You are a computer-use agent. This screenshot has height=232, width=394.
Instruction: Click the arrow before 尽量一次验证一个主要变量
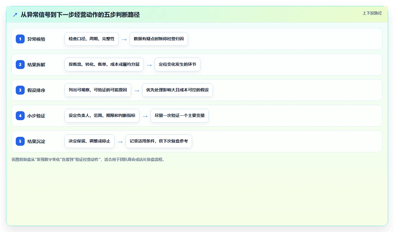point(145,116)
